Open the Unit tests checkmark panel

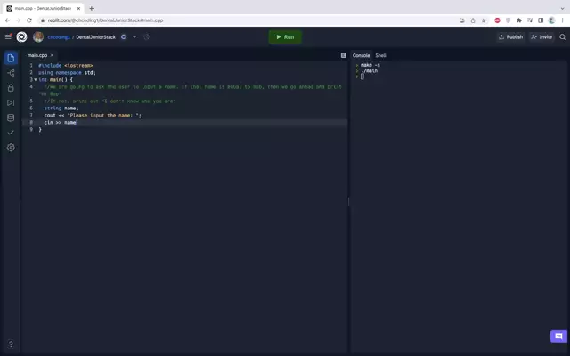(11, 133)
